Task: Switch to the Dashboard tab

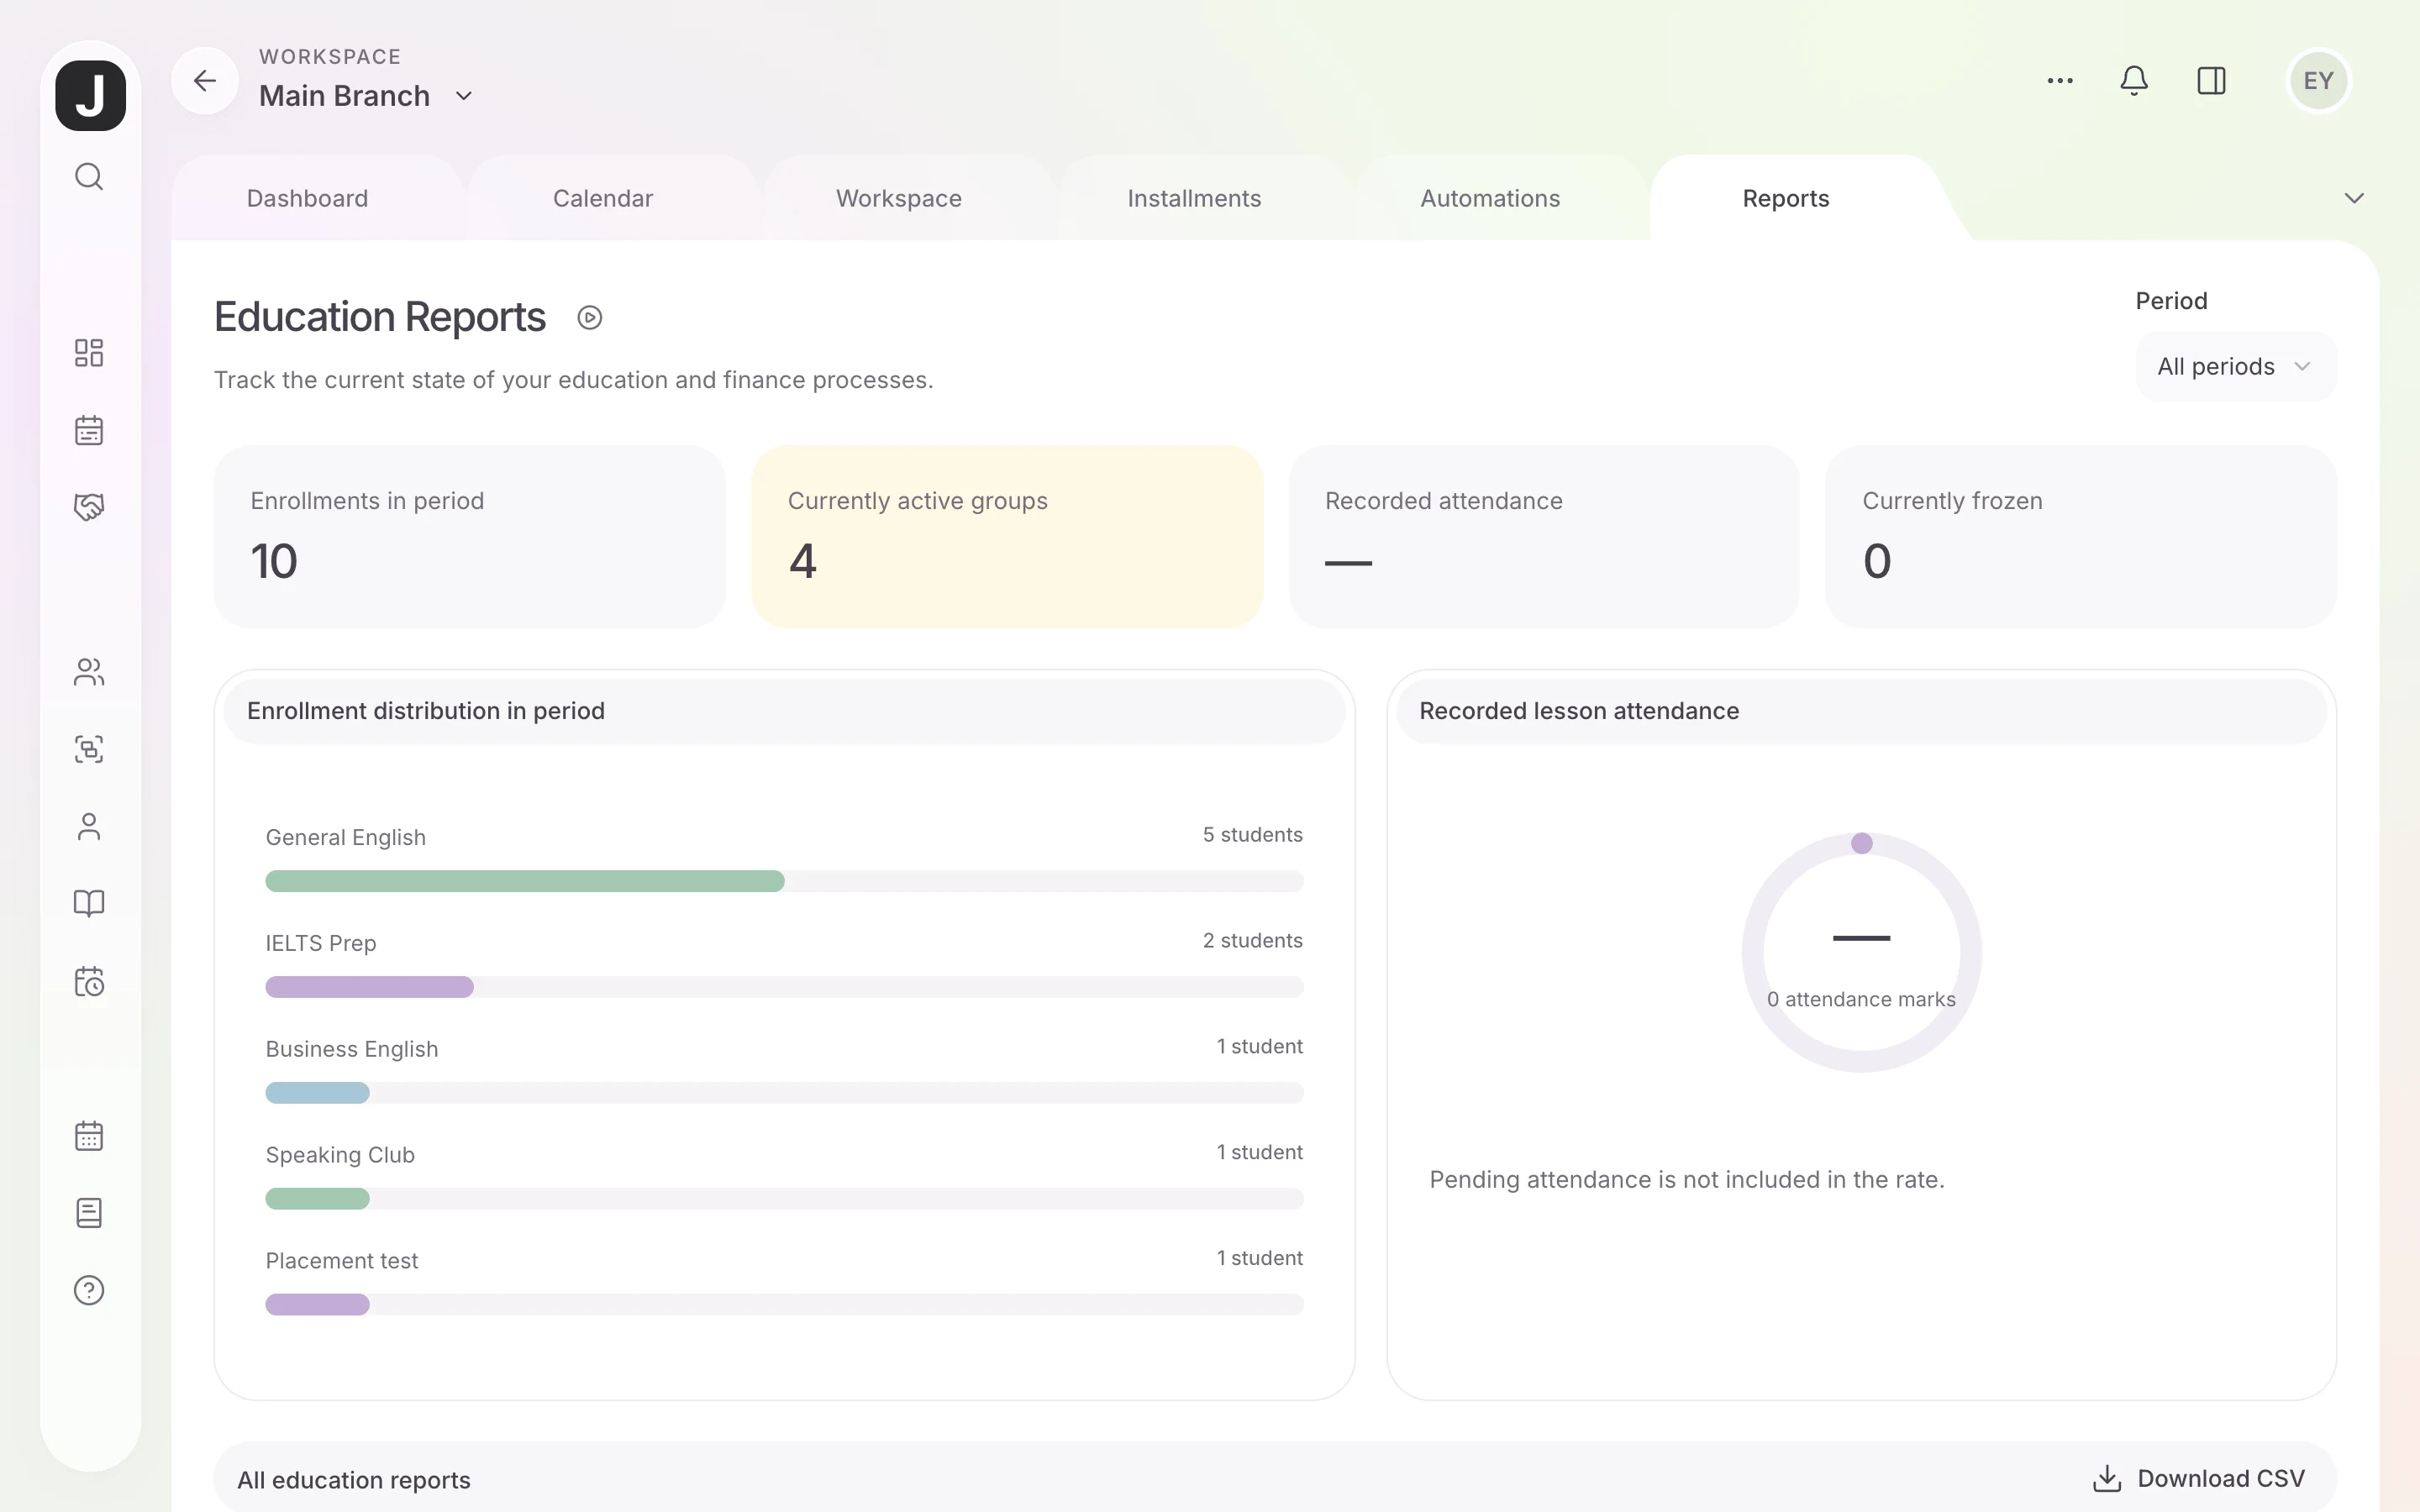Action: tap(308, 198)
